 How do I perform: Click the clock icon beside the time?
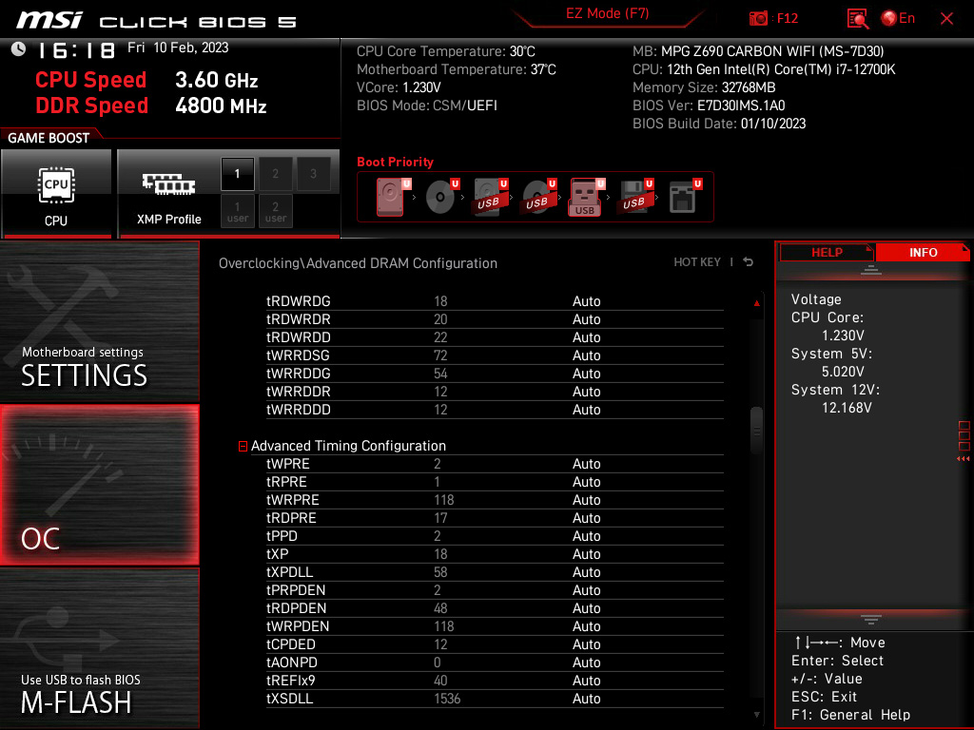[19, 49]
